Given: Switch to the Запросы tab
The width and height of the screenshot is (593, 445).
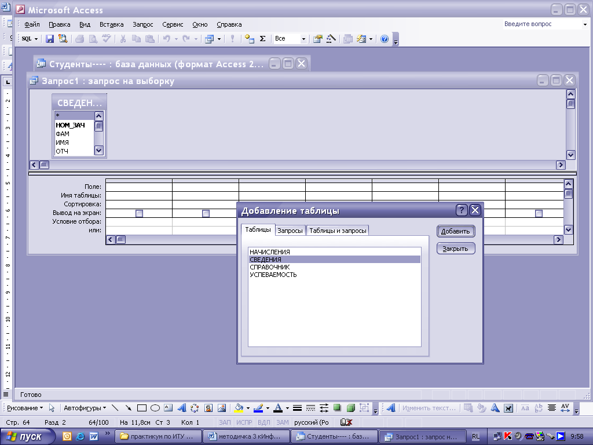Looking at the screenshot, I should tap(290, 231).
